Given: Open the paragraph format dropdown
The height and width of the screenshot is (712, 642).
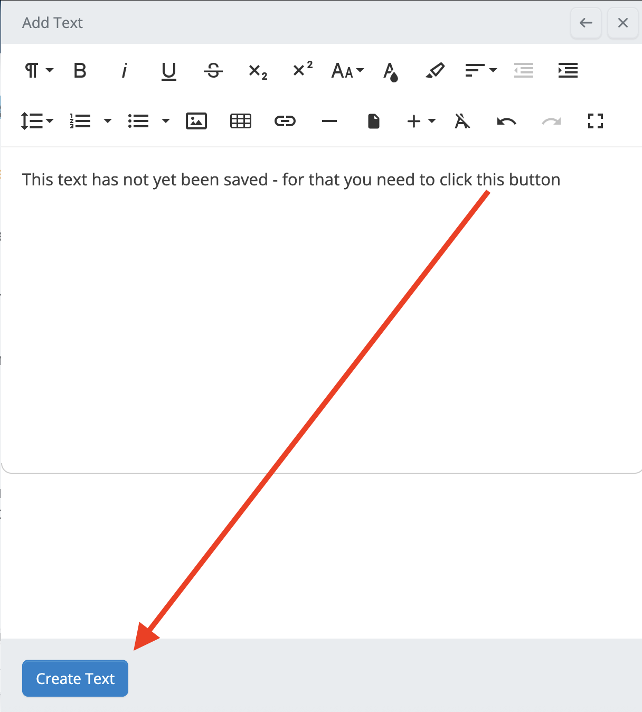Looking at the screenshot, I should pyautogui.click(x=39, y=70).
